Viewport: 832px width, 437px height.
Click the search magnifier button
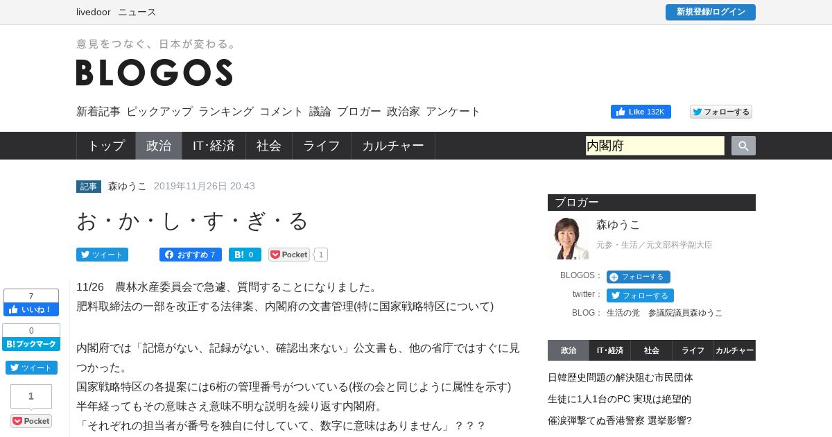[743, 146]
